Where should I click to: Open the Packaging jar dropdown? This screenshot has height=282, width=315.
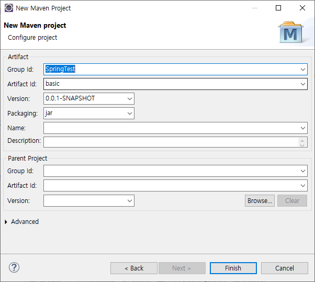click(x=130, y=114)
